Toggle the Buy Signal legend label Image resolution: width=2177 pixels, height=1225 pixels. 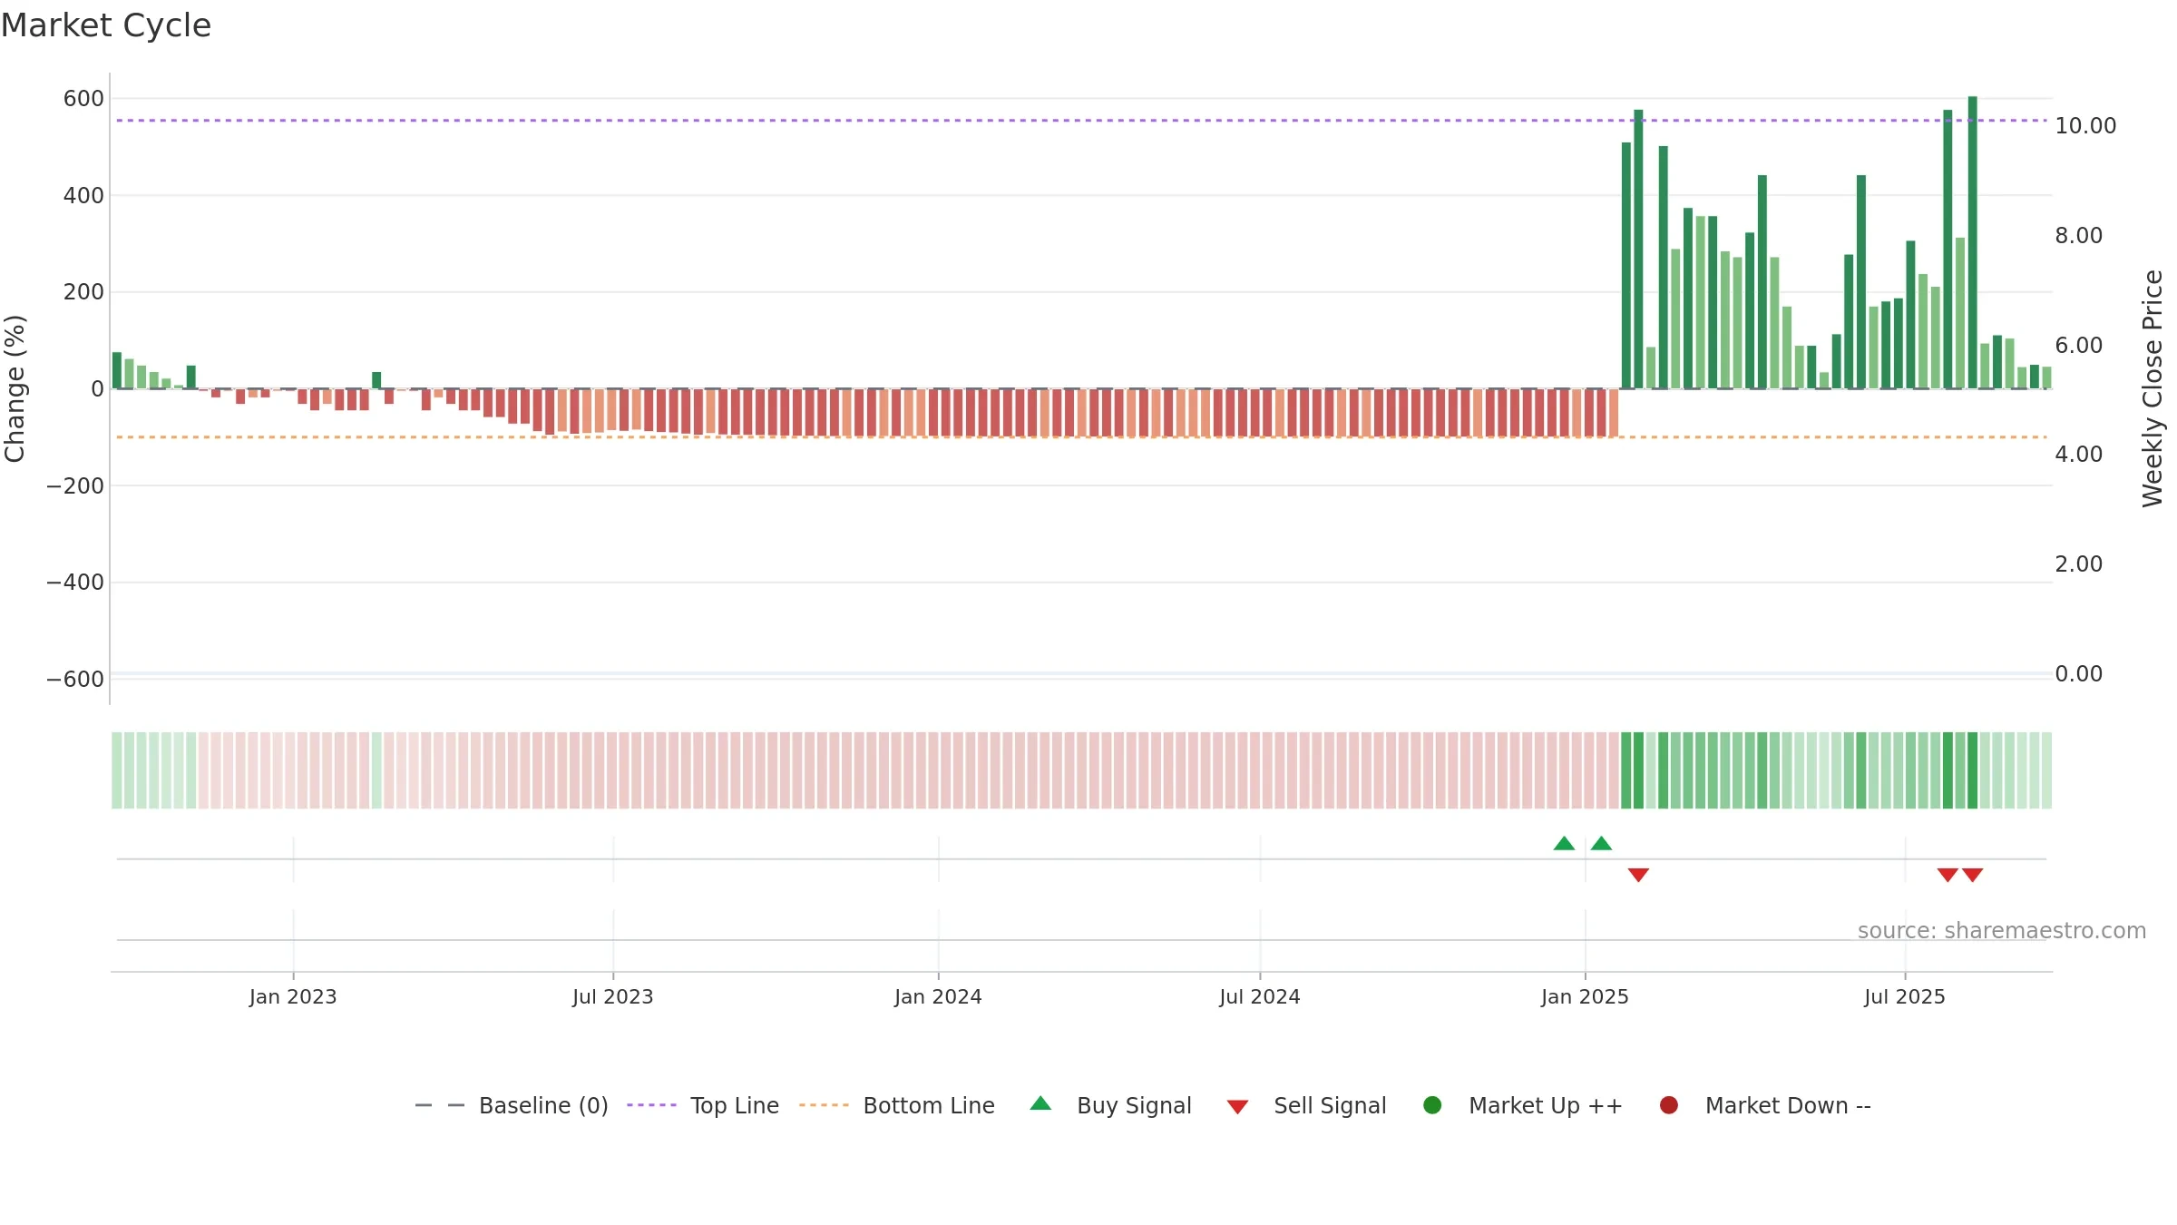coord(1134,1105)
